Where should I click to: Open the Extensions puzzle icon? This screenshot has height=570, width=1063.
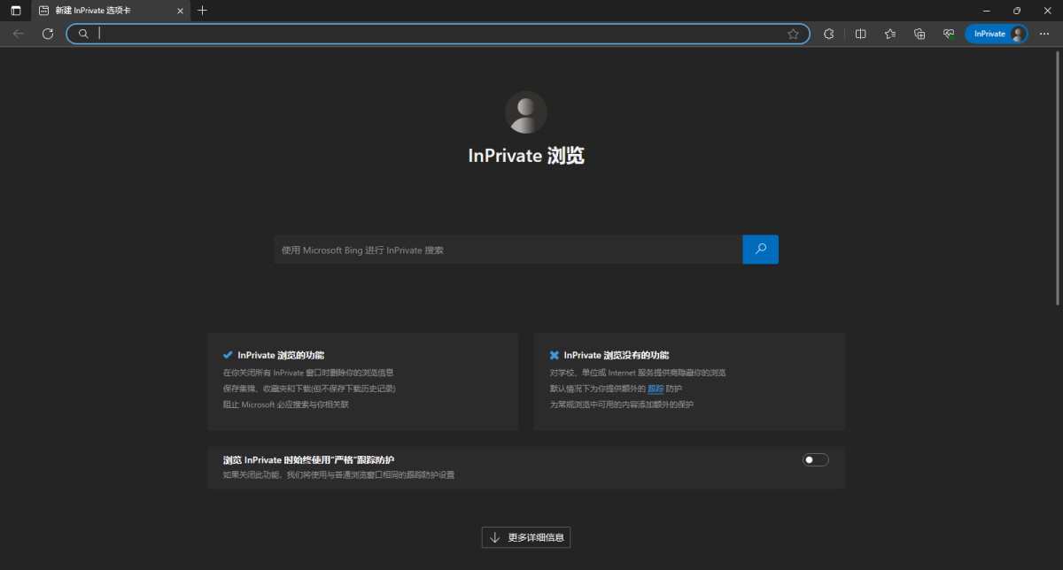pos(829,34)
